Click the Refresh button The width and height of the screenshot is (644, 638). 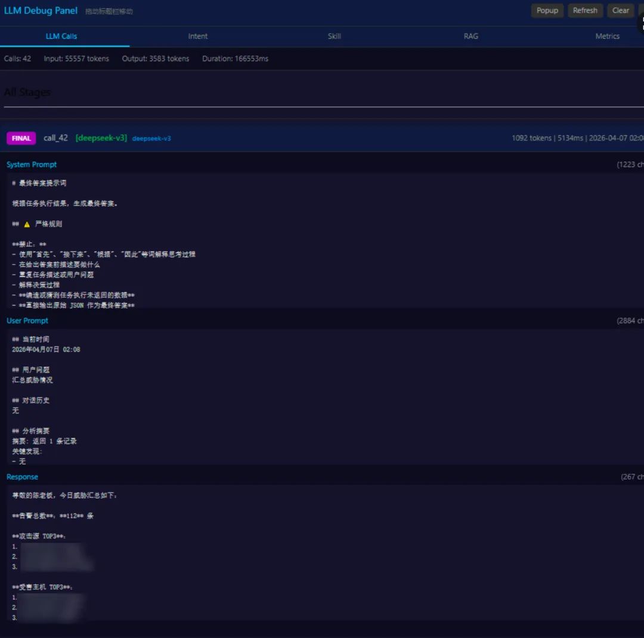585,10
